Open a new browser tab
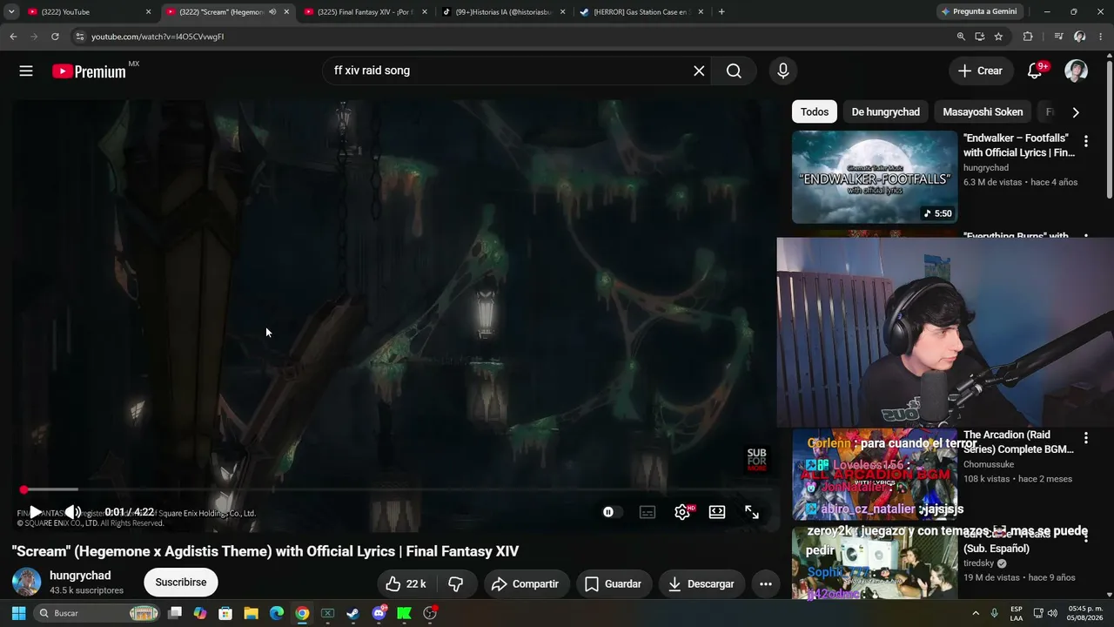1114x627 pixels. 721,12
